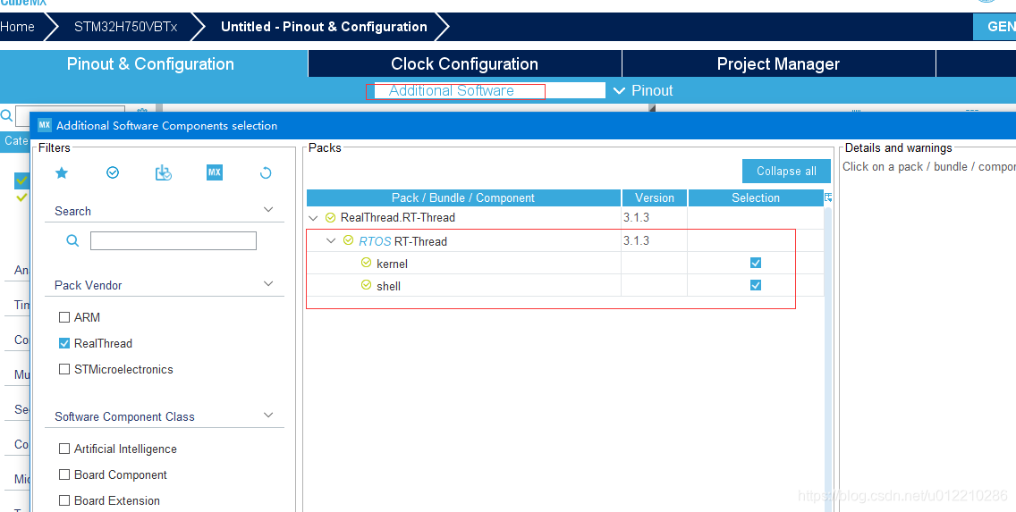1016x512 pixels.
Task: Click status icon beside RTOS RT-Thread bundle
Action: [x=349, y=240]
